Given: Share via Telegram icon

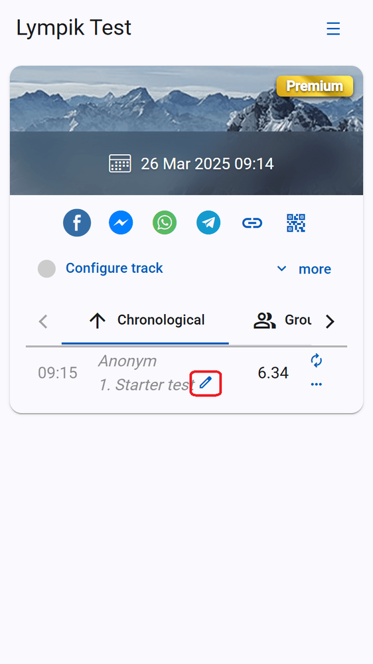Looking at the screenshot, I should 208,222.
